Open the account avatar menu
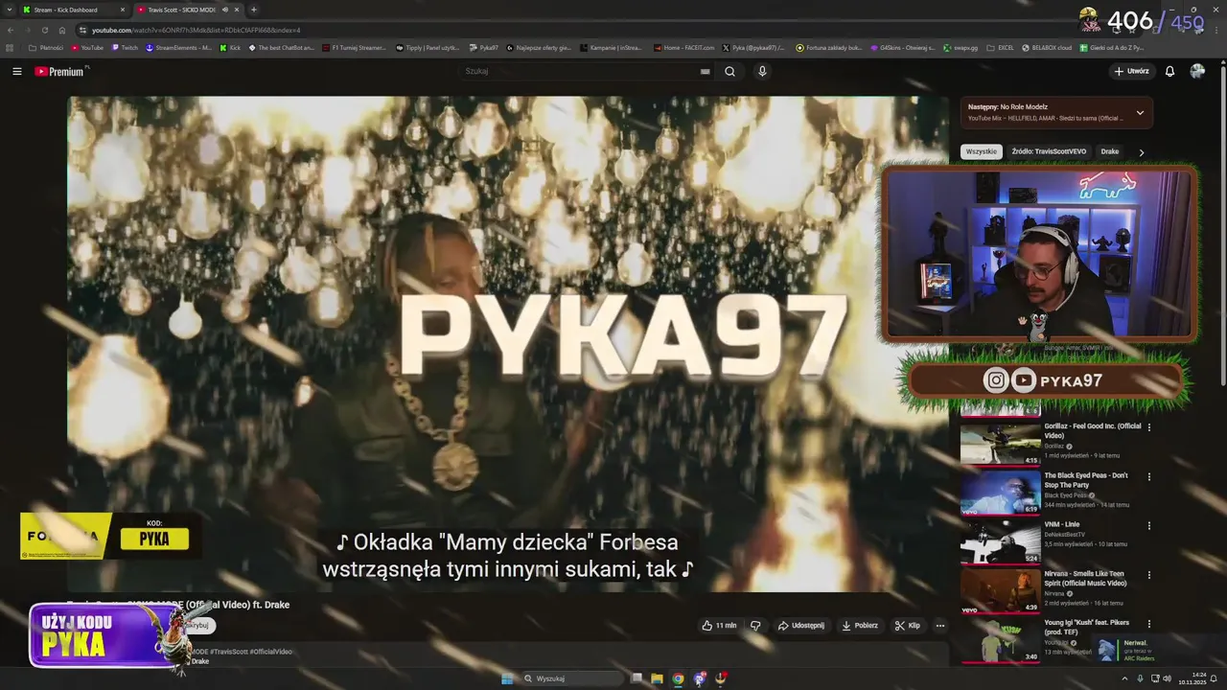 (1197, 71)
